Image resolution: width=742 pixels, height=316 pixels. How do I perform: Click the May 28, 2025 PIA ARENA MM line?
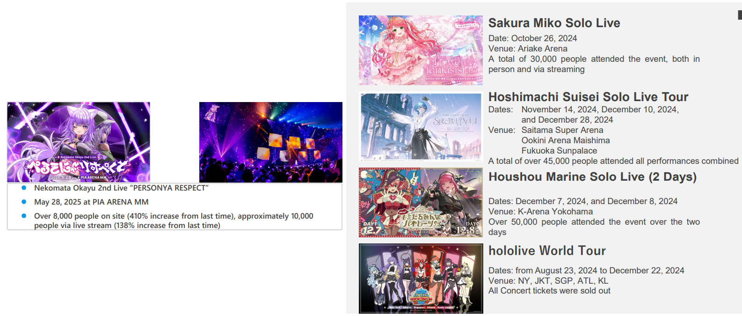[91, 202]
